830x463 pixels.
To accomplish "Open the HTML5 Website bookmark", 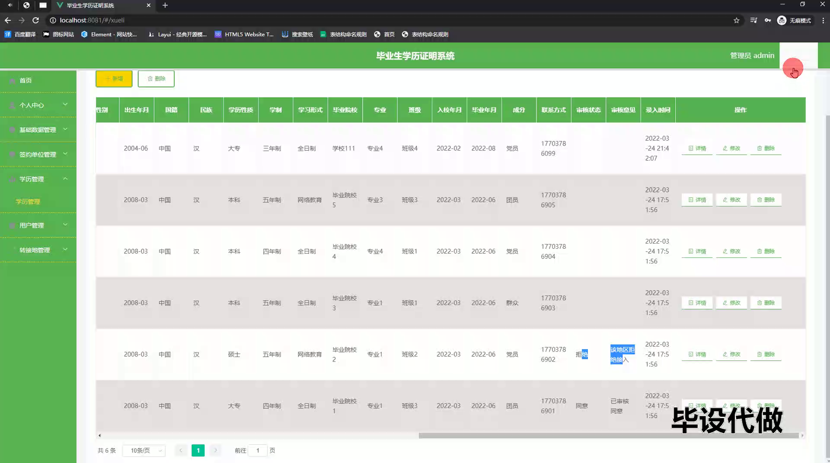I will point(244,34).
